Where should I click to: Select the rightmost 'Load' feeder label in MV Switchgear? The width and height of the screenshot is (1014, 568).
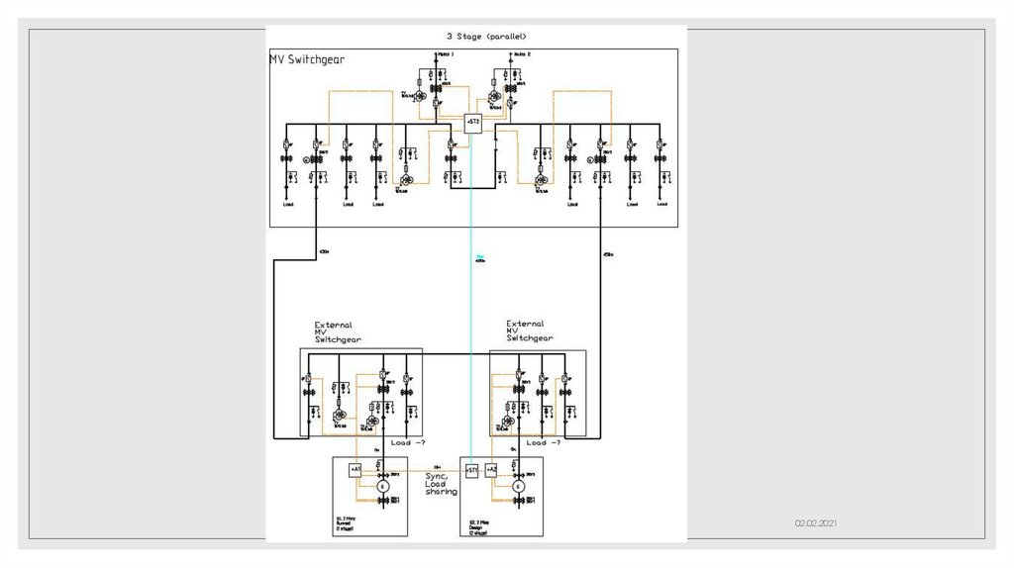tap(662, 204)
